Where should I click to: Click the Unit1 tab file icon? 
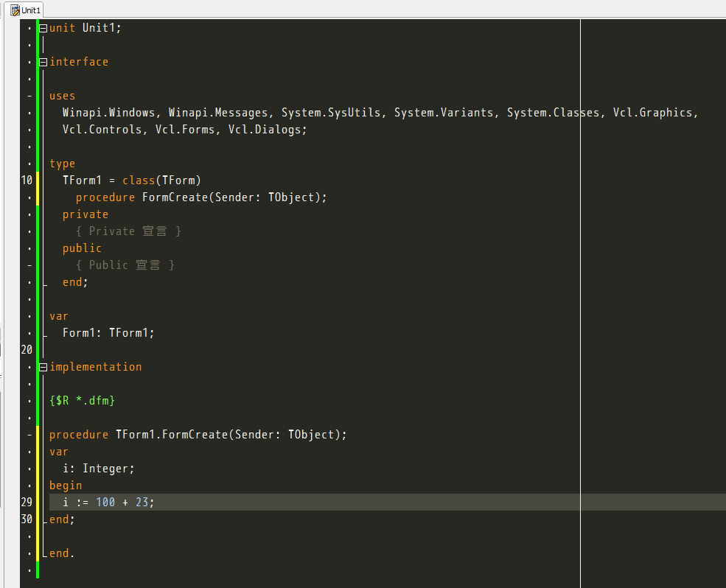tap(15, 10)
